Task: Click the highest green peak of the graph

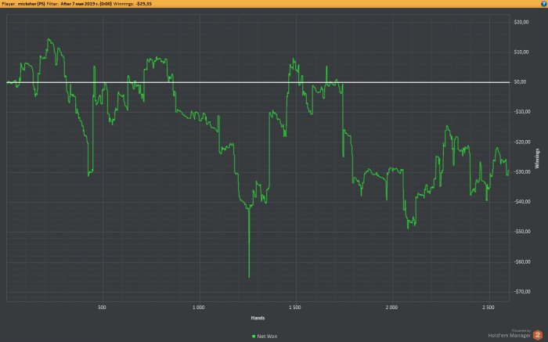Action: [x=49, y=39]
